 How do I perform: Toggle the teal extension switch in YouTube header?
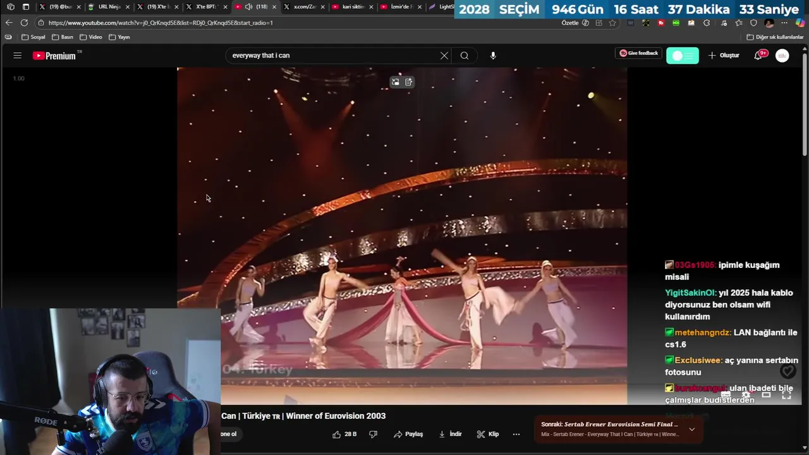click(x=683, y=56)
